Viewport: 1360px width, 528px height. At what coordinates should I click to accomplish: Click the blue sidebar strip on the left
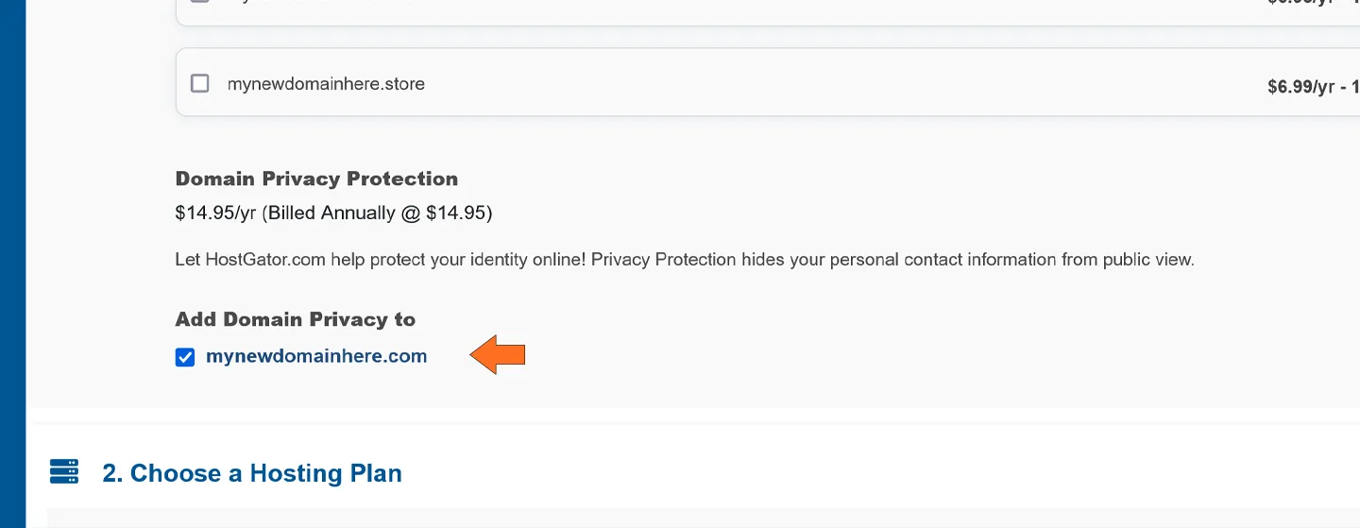[12, 264]
